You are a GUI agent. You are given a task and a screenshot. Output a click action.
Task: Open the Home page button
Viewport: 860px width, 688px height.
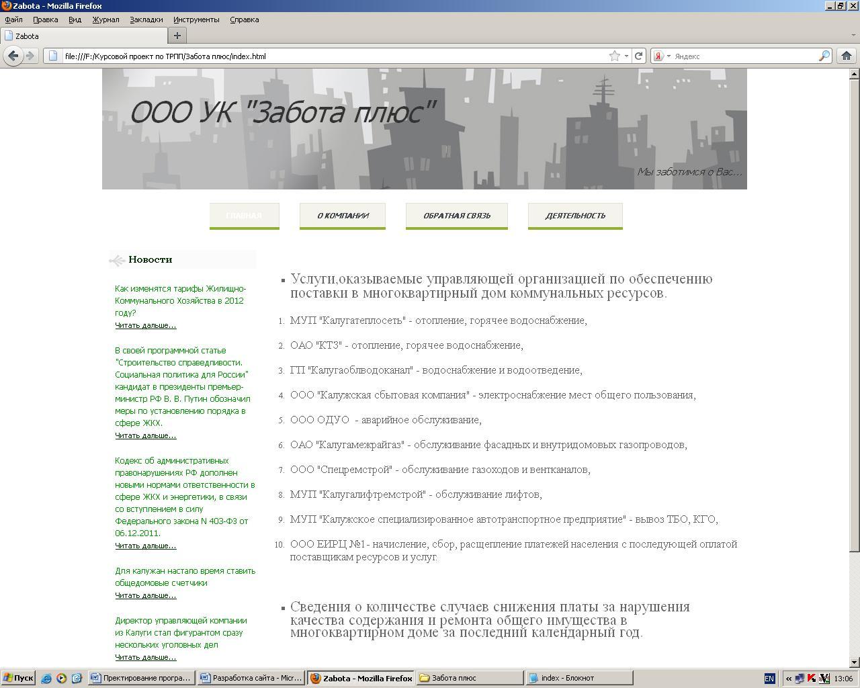pos(847,56)
